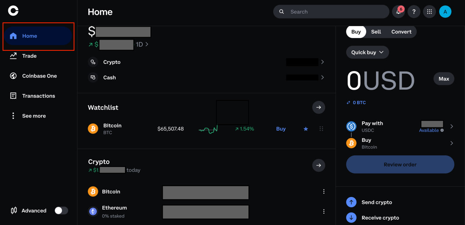
Task: Click Receive crypto
Action: 380,218
